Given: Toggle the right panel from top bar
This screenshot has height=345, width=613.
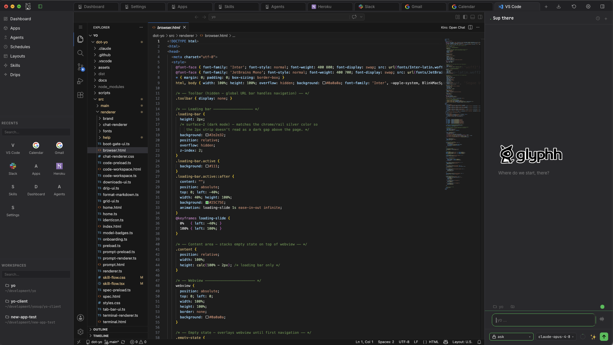Looking at the screenshot, I should click(x=602, y=6).
